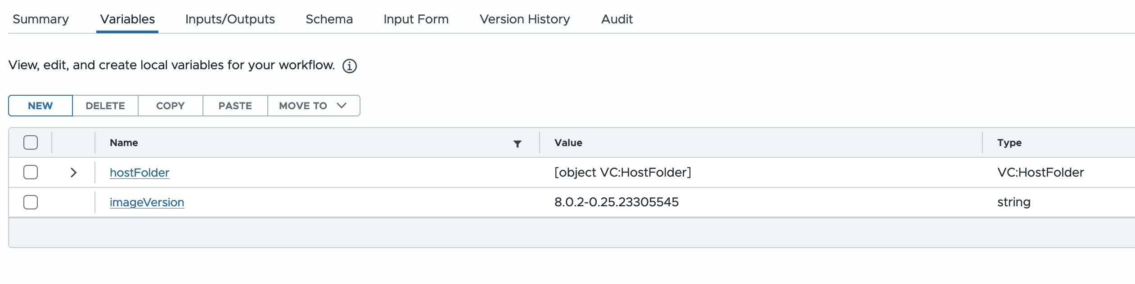
Task: Click the DELETE button
Action: click(105, 106)
